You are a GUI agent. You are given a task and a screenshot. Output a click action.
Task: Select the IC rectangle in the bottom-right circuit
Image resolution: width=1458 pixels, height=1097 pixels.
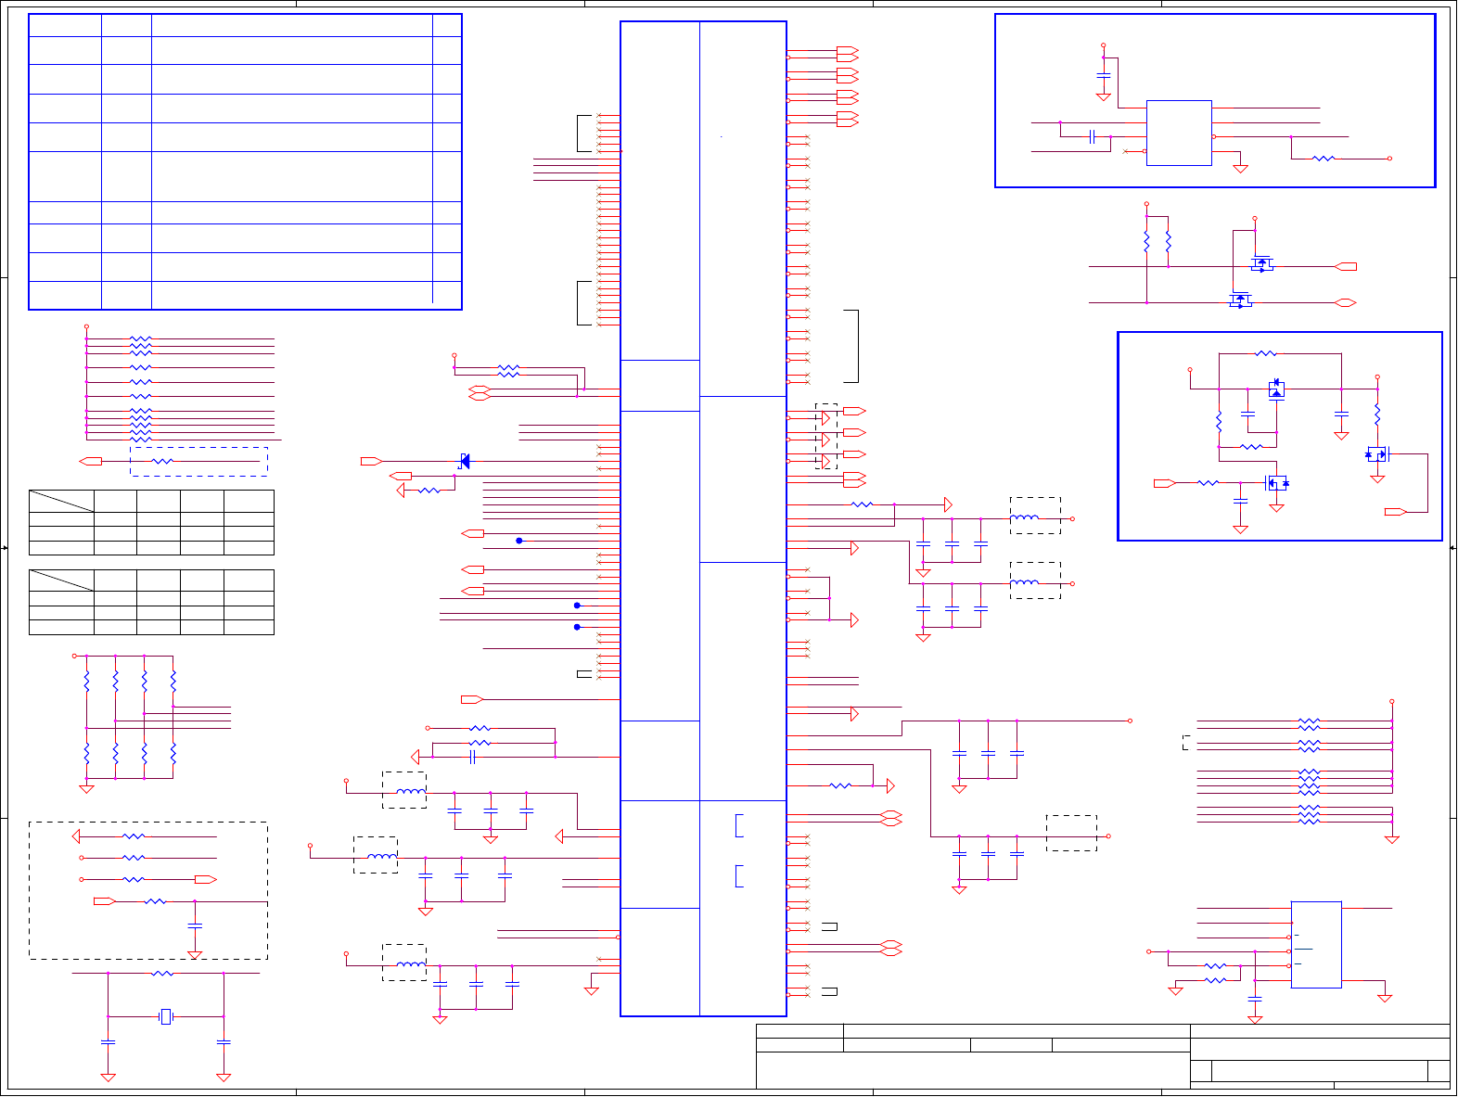point(1316,944)
